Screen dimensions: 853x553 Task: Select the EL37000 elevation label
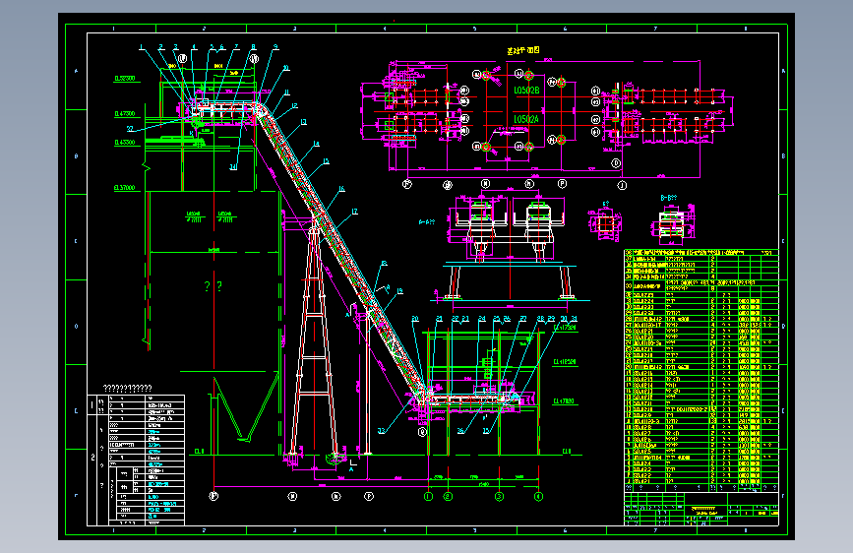125,187
